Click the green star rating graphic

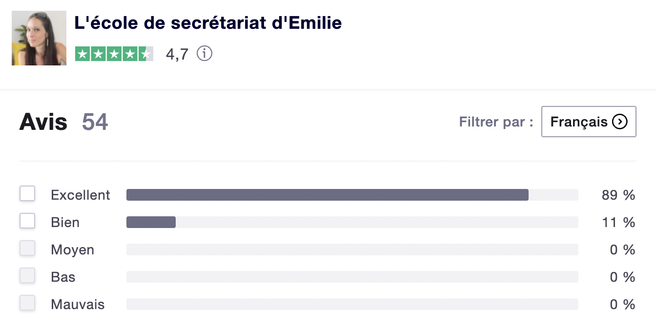click(x=114, y=54)
